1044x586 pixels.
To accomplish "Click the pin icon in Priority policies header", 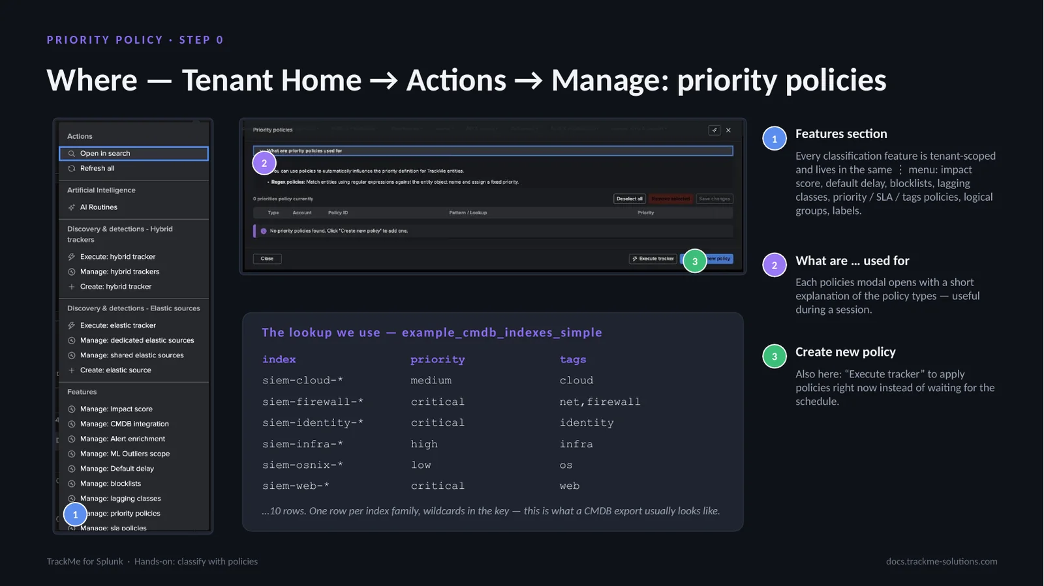I will point(714,130).
